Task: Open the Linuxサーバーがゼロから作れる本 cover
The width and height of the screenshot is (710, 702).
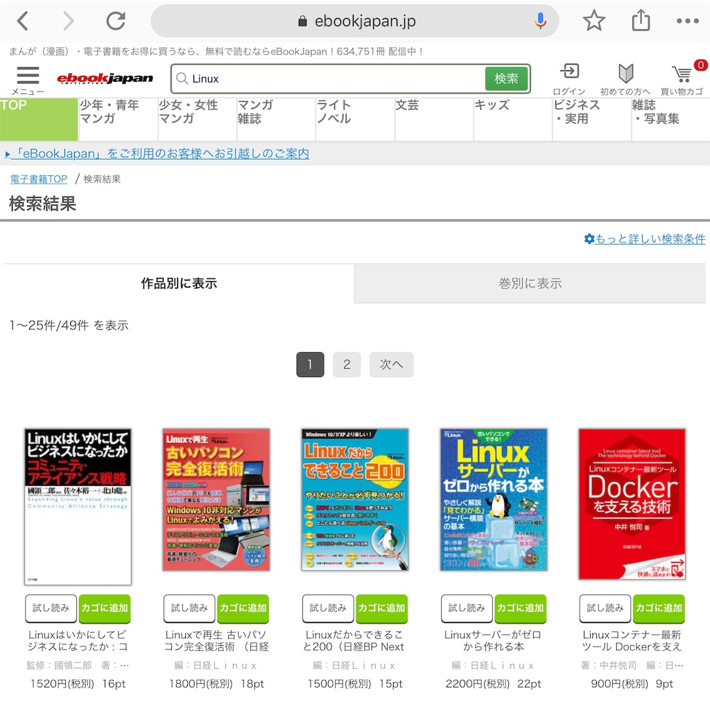Action: tap(494, 500)
